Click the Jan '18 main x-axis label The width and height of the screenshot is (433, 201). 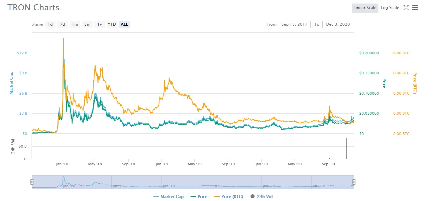[x=63, y=164]
